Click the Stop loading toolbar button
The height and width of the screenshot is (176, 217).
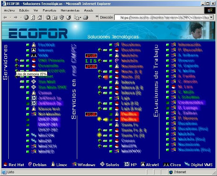tap(26, 18)
